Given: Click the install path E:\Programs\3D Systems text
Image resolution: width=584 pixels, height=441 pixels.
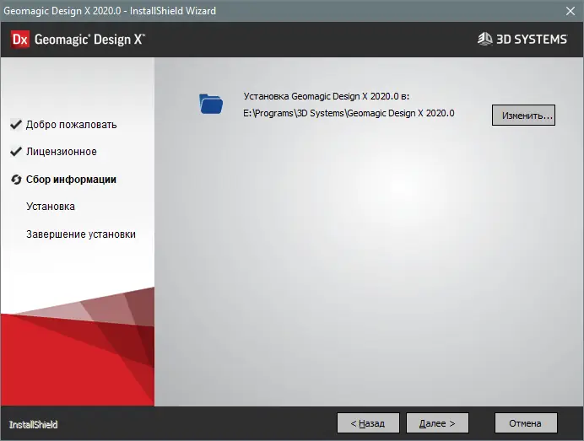Looking at the screenshot, I should [349, 113].
